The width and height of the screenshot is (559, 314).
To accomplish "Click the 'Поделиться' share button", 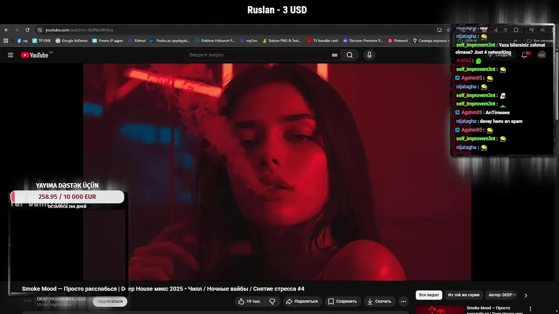I will tap(302, 301).
